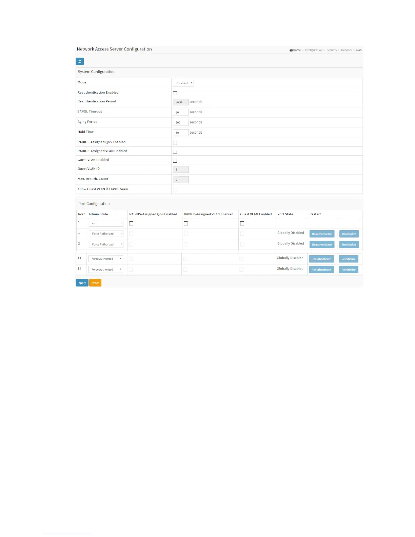415x537 pixels.
Task: Open Admin State dropdown for port 12
Action: [x=105, y=270]
